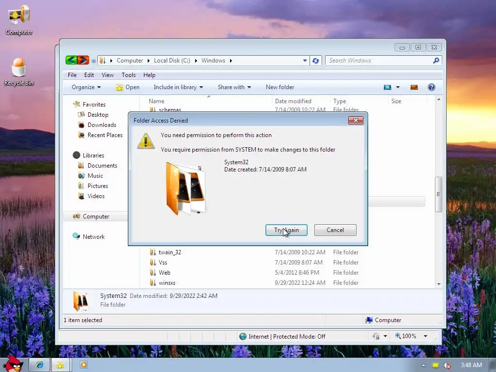The width and height of the screenshot is (496, 372).
Task: Refresh the Windows folder view
Action: click(315, 61)
